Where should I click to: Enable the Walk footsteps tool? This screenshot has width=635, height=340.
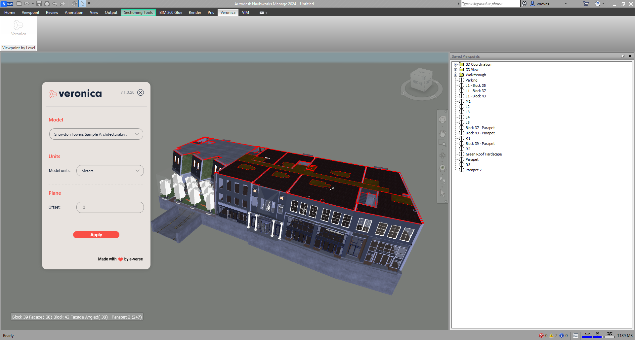[442, 180]
